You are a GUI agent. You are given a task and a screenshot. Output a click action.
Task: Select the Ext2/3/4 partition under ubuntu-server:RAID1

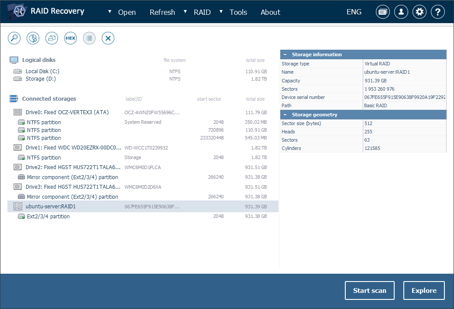[x=48, y=217]
